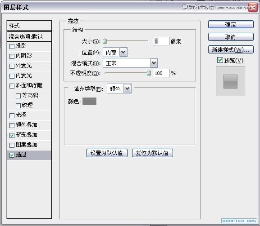Click the 复位为默认值 reset to default button
Image resolution: width=260 pixels, height=226 pixels.
pos(152,153)
